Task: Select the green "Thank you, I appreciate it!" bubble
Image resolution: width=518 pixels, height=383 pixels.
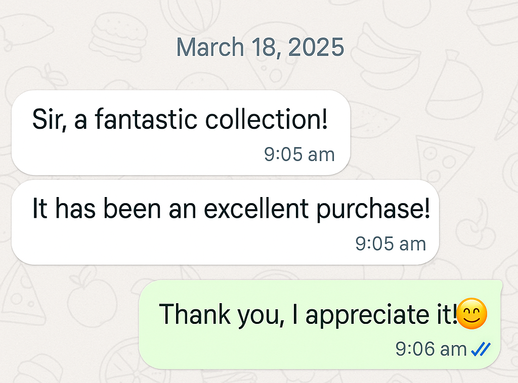Action: 320,324
